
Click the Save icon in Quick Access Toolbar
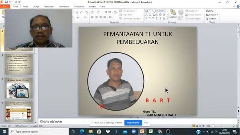6,2
